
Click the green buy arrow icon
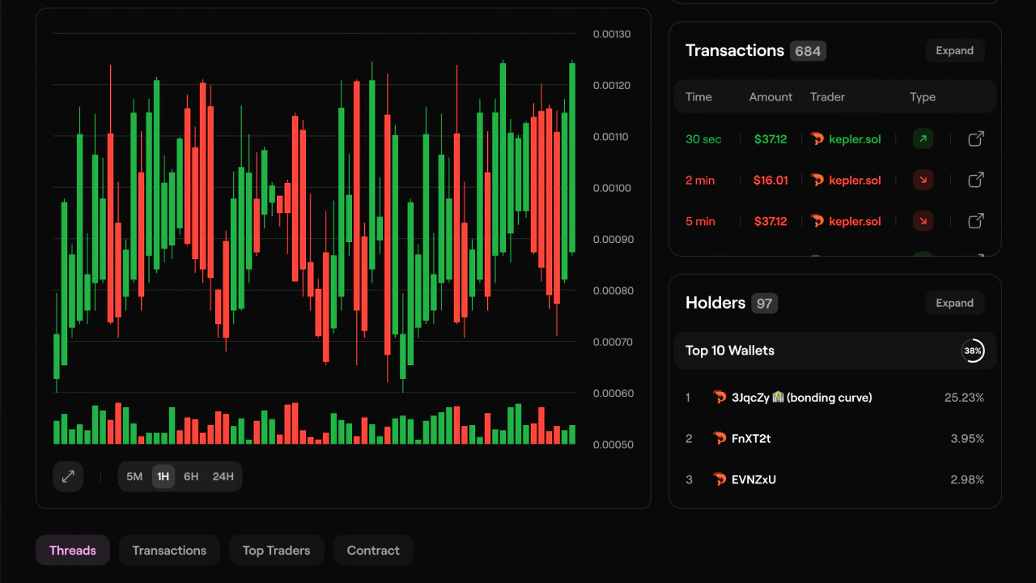tap(923, 139)
